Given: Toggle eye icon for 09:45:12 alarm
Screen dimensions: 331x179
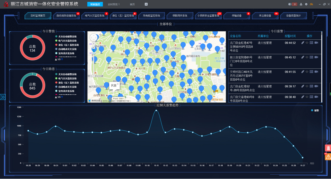Looking at the screenshot, I should point(307,57).
